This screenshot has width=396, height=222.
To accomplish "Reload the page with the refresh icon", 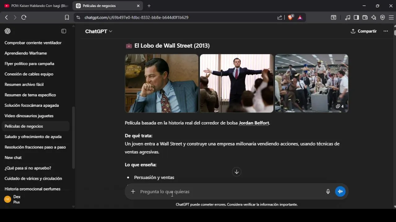I will pyautogui.click(x=24, y=18).
